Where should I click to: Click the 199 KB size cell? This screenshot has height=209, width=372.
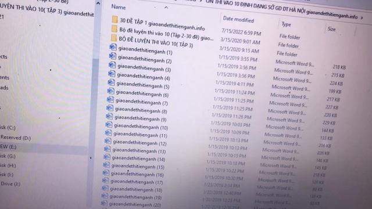335,92
